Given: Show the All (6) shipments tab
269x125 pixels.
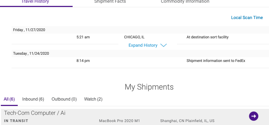Looking at the screenshot, I should 9,99.
